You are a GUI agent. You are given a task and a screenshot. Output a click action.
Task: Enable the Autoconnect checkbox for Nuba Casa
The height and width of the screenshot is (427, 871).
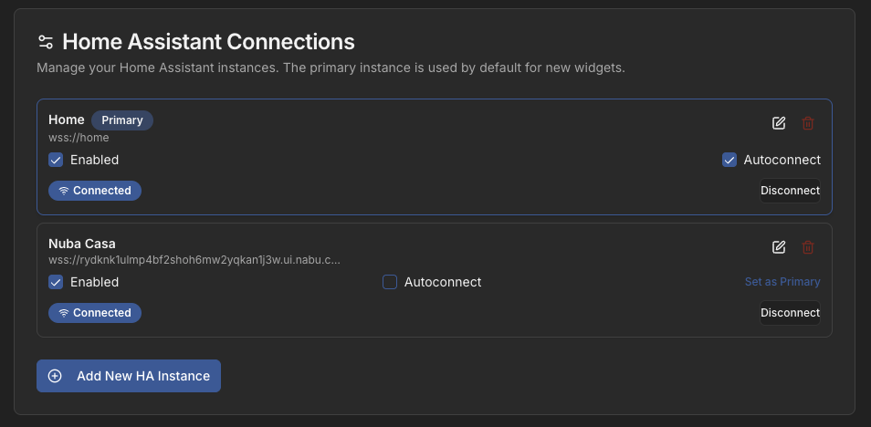pos(390,282)
